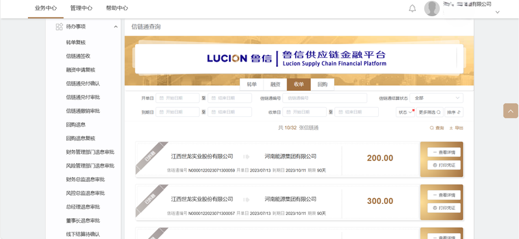Screen dimensions: 519x239
Task: Click calendar icon in 收单日 end date
Action: coord(340,112)
